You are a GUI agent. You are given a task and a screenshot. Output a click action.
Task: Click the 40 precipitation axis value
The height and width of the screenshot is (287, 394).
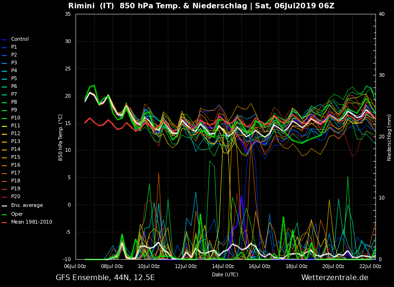(x=381, y=14)
